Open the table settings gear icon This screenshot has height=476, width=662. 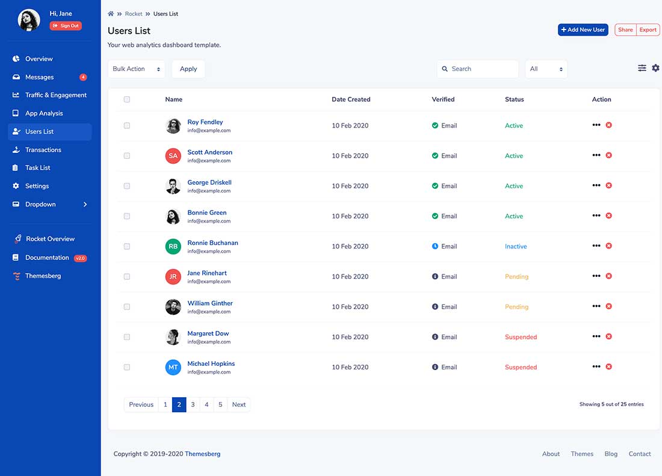point(655,68)
